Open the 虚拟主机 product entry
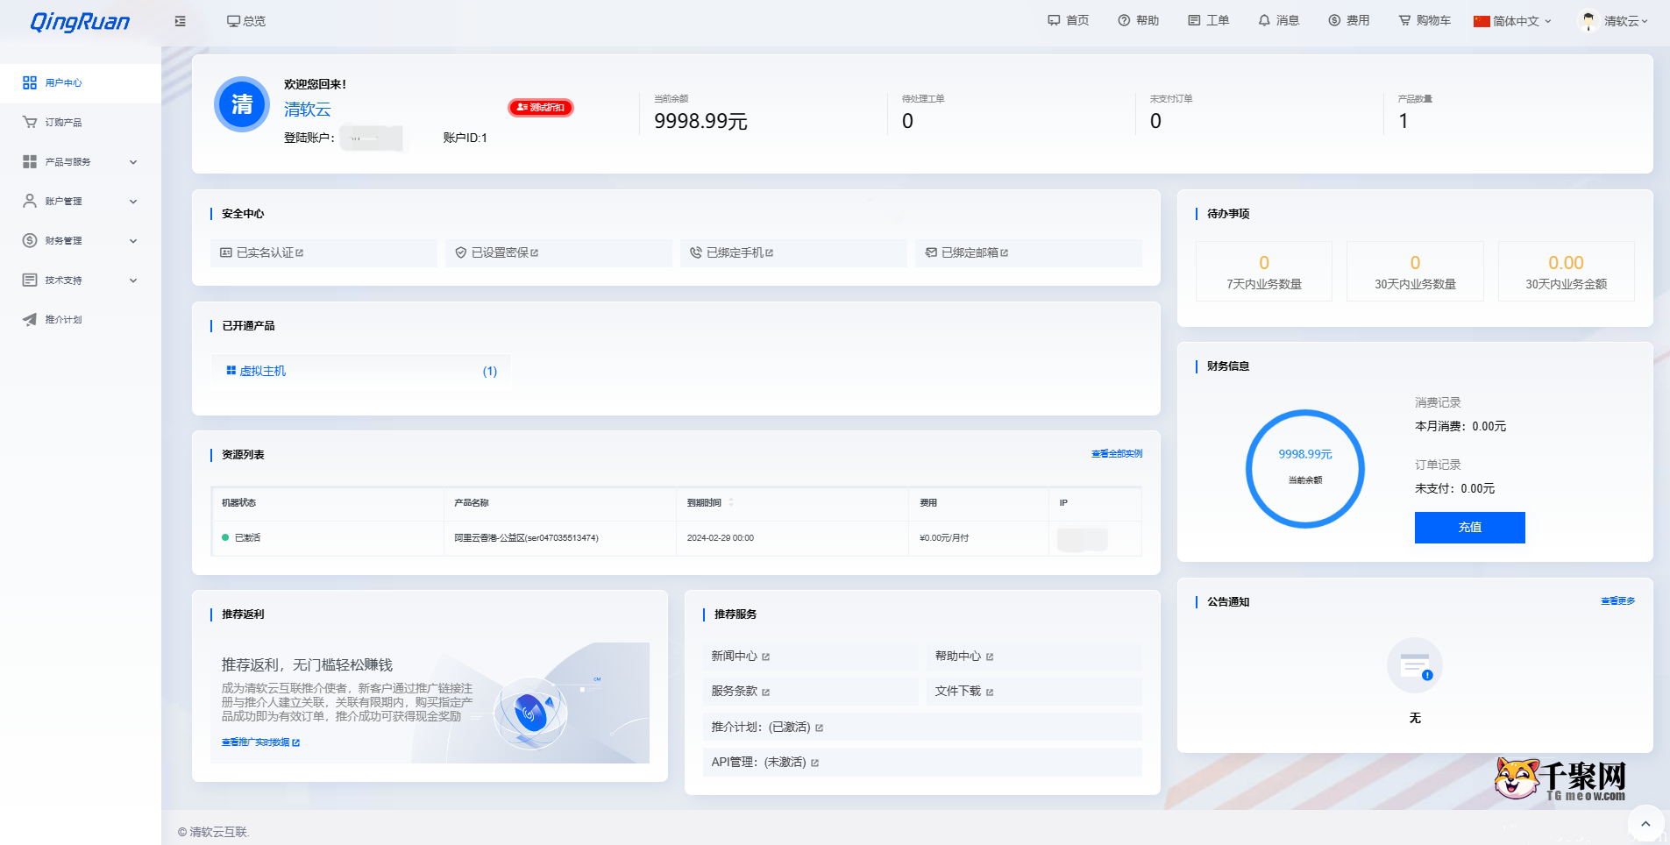This screenshot has height=845, width=1670. 361,371
